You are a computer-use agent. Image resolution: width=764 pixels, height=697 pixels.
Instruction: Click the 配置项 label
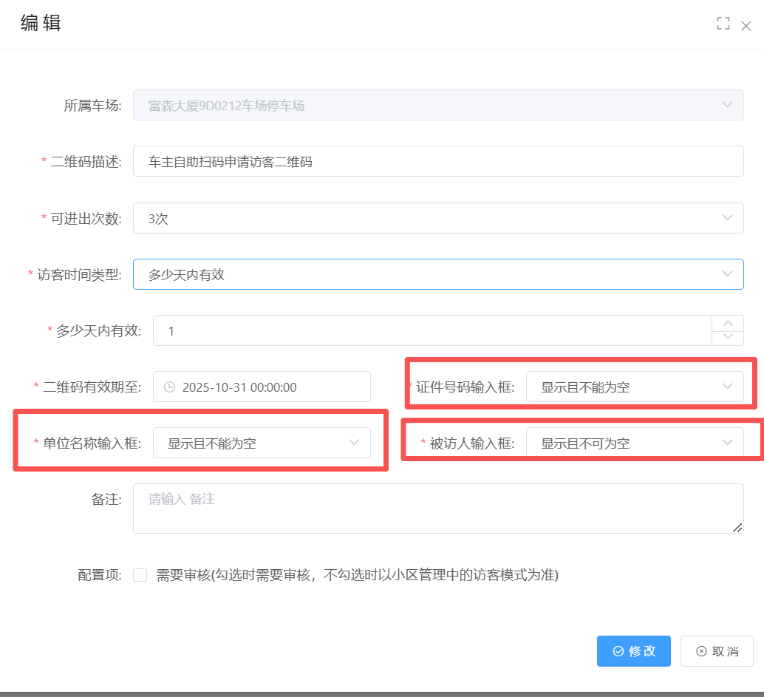click(x=100, y=575)
